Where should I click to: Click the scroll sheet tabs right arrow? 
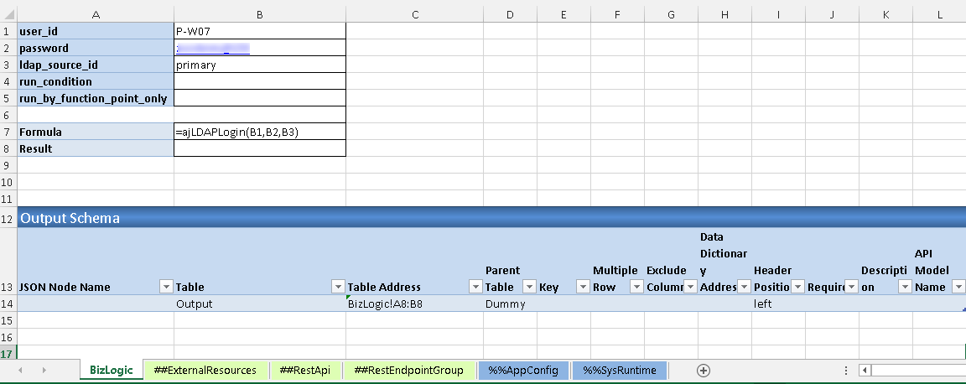click(x=43, y=370)
